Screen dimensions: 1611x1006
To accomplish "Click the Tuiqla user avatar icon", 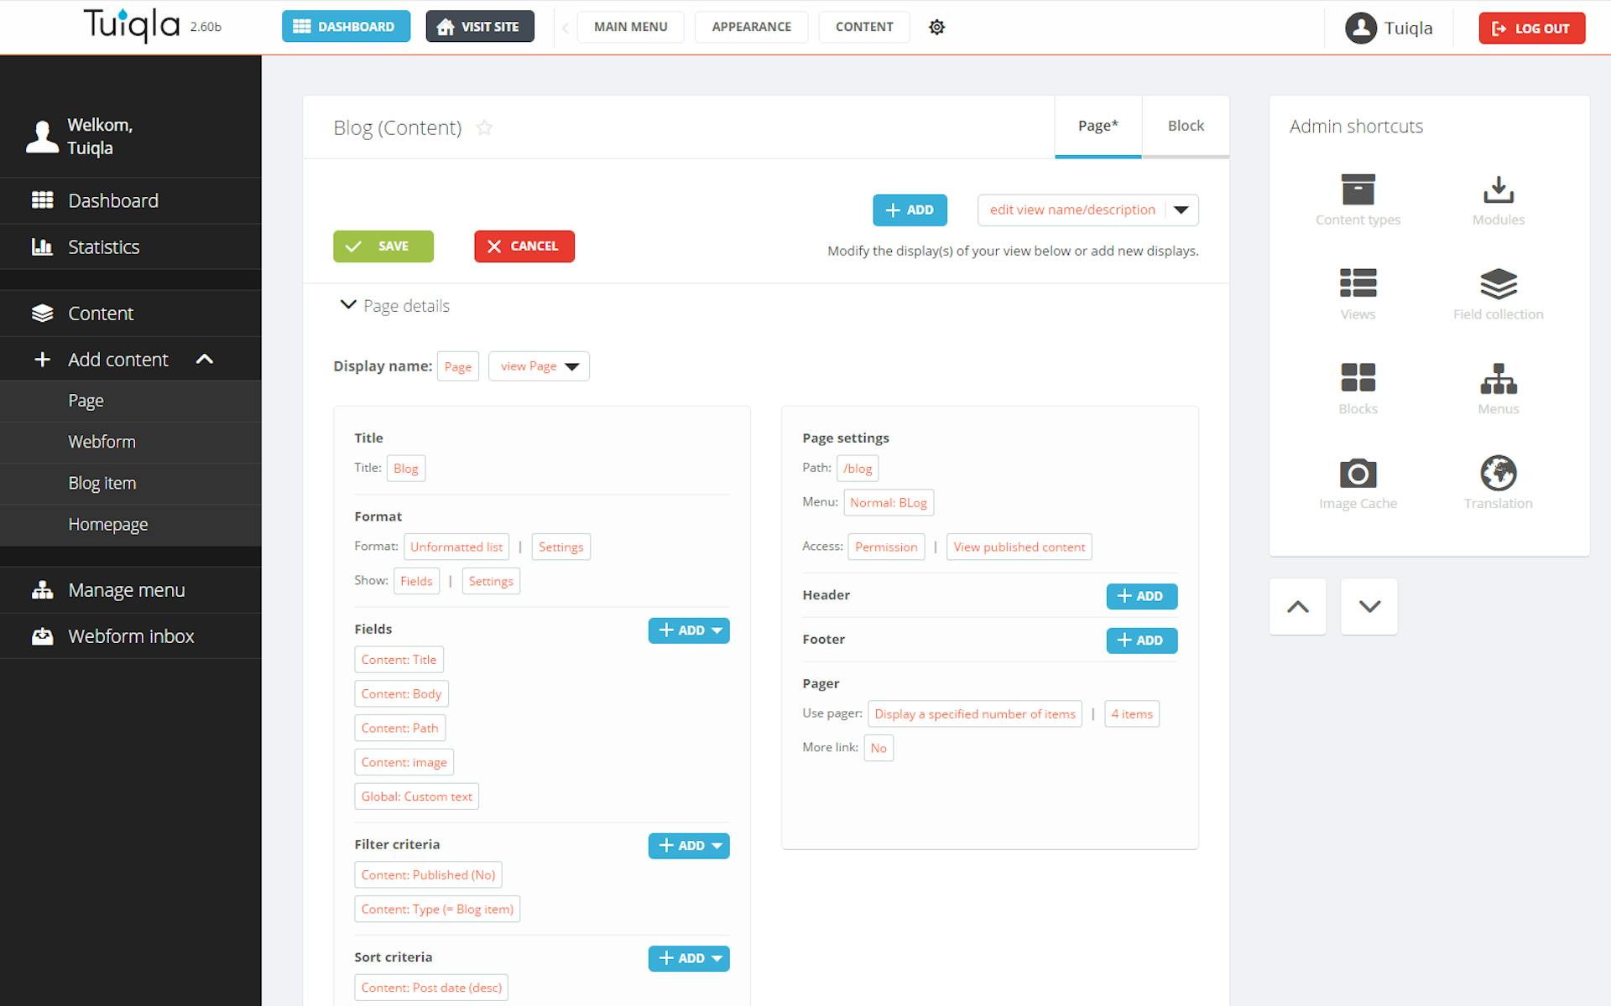I will 1361,28.
